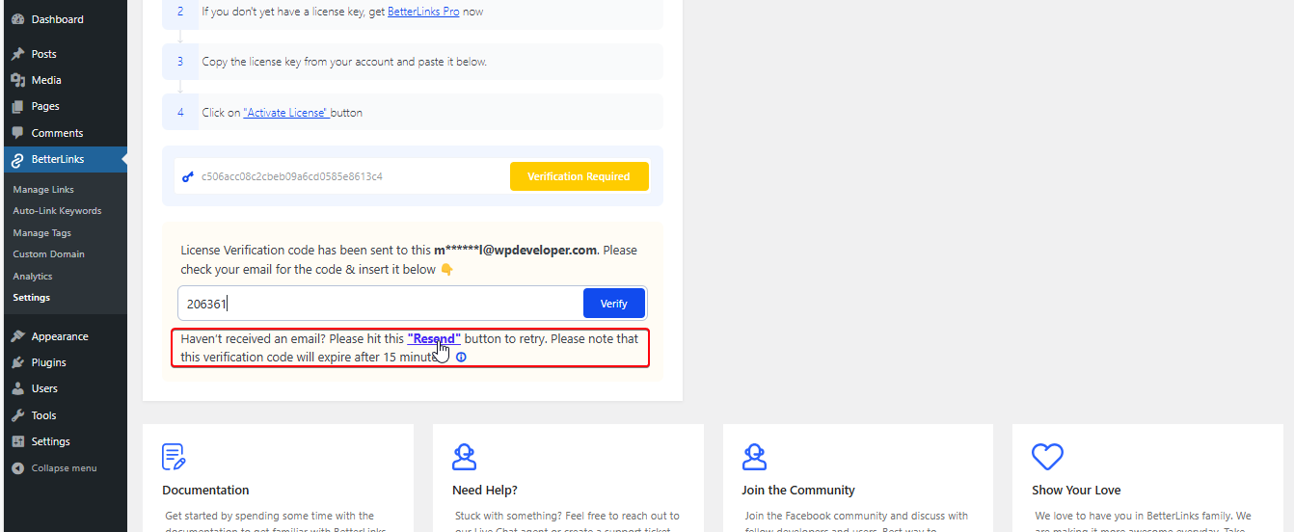Click the Dashboard icon in sidebar
Image resolution: width=1294 pixels, height=532 pixels.
pyautogui.click(x=17, y=19)
